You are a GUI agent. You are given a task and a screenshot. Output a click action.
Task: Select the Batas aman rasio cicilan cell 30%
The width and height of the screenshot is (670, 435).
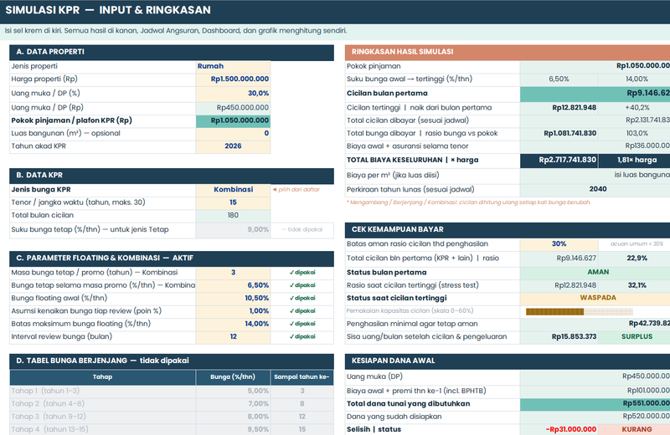point(559,243)
